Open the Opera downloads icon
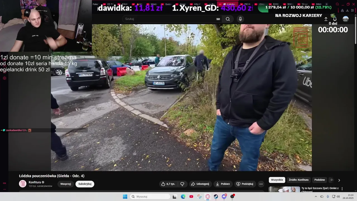 347,10
